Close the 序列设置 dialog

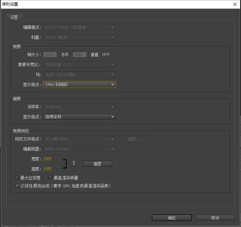point(235,4)
